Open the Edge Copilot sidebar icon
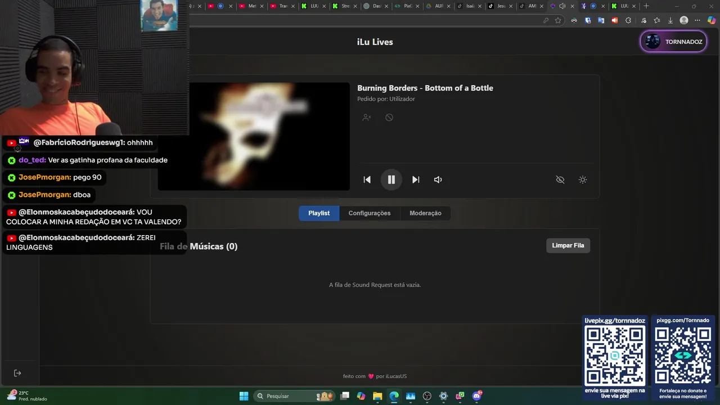This screenshot has width=720, height=405. coord(712,20)
